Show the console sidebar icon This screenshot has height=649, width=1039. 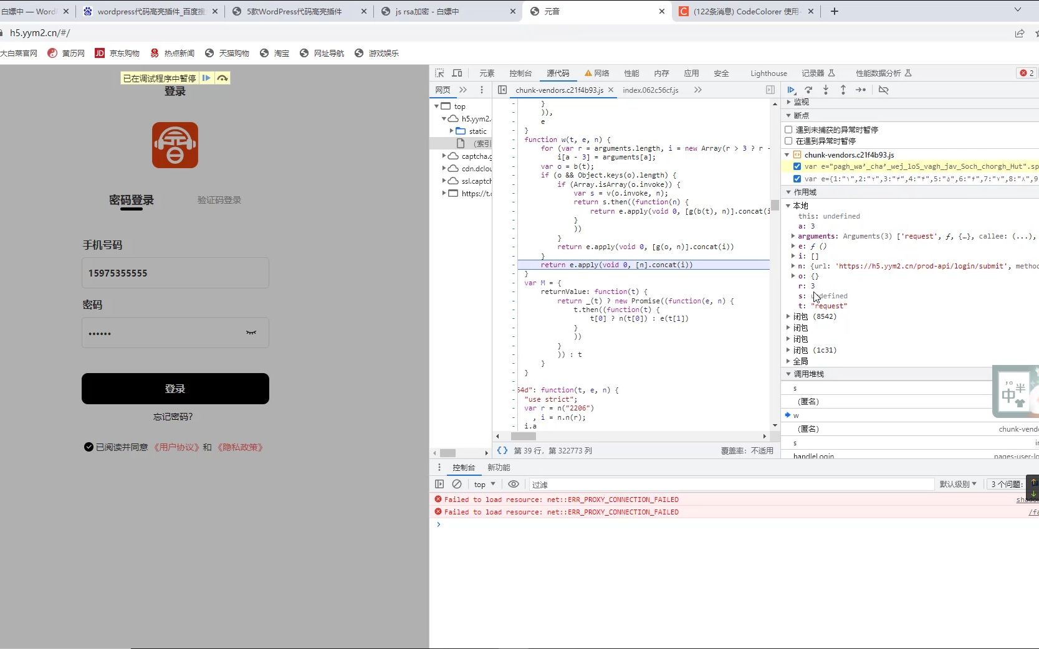coord(439,484)
